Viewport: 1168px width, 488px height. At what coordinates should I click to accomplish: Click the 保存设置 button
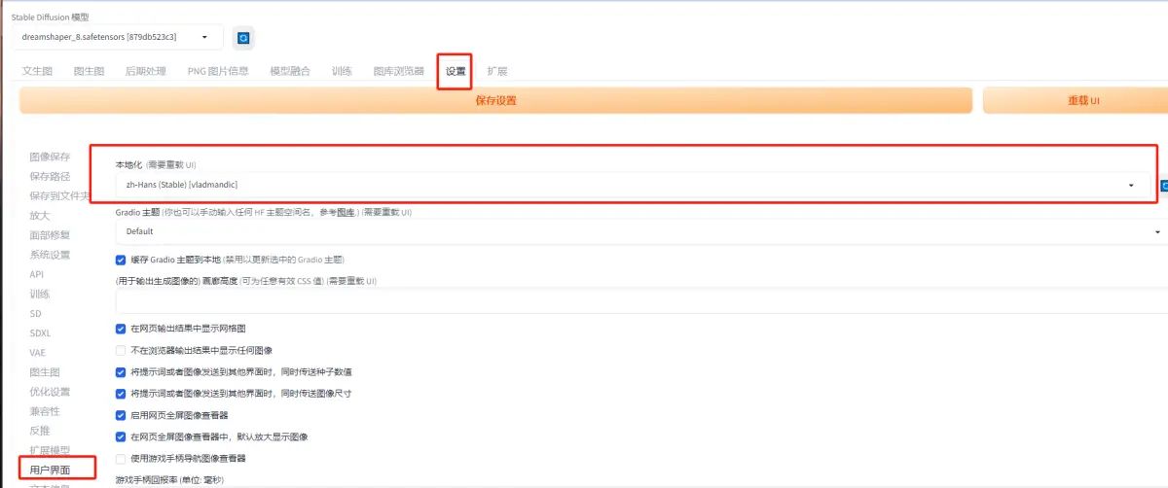495,100
